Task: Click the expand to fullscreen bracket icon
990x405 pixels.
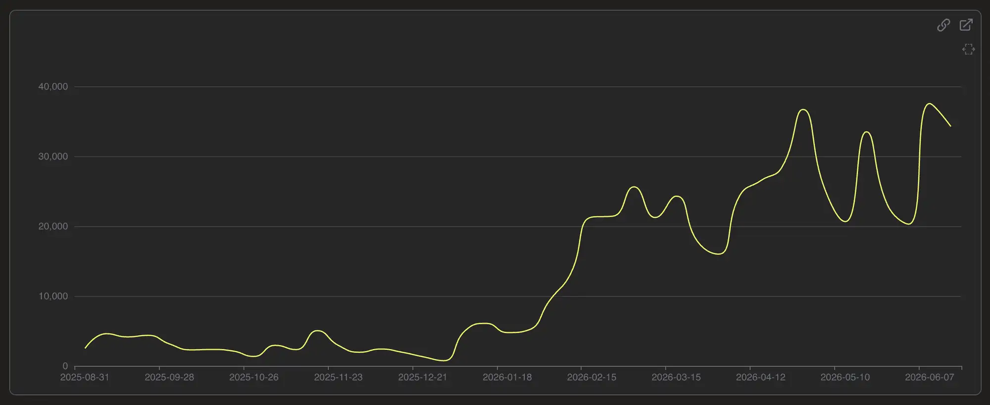Action: coord(968,49)
